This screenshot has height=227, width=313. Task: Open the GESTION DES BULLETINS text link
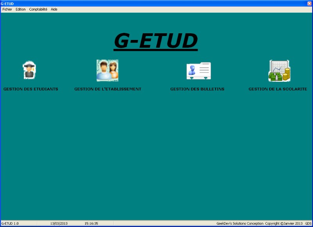coord(197,89)
